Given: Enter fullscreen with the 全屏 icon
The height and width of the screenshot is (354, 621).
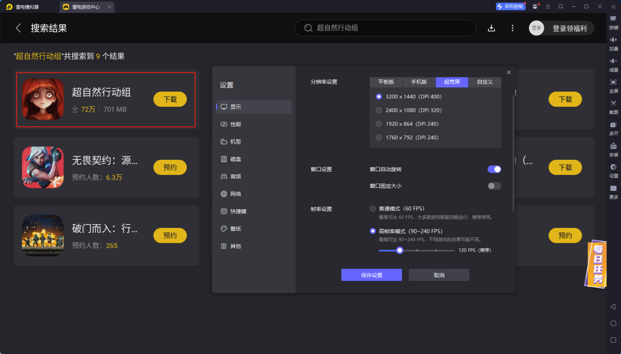Looking at the screenshot, I should coord(613,85).
